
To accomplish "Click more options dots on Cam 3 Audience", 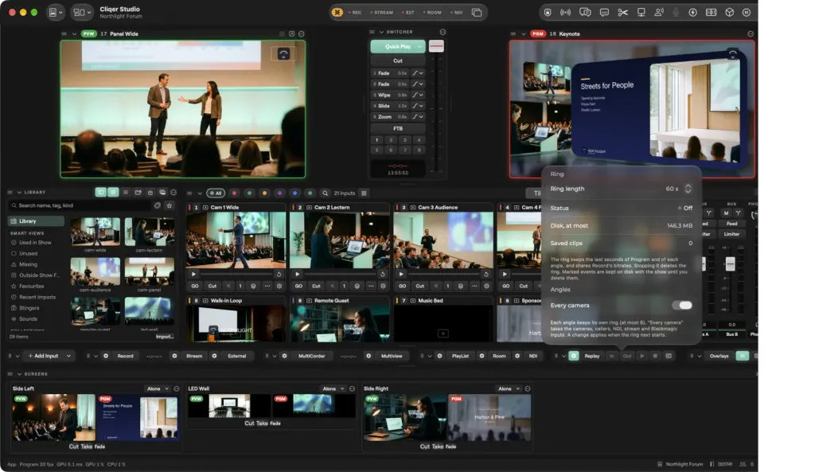I will coord(474,286).
